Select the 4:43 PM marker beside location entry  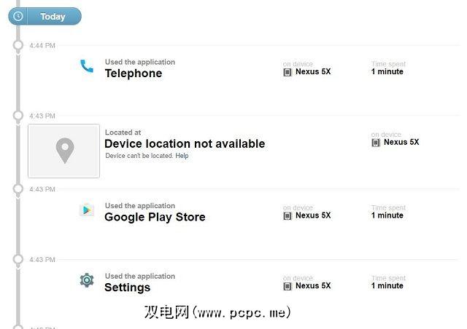click(x=18, y=116)
